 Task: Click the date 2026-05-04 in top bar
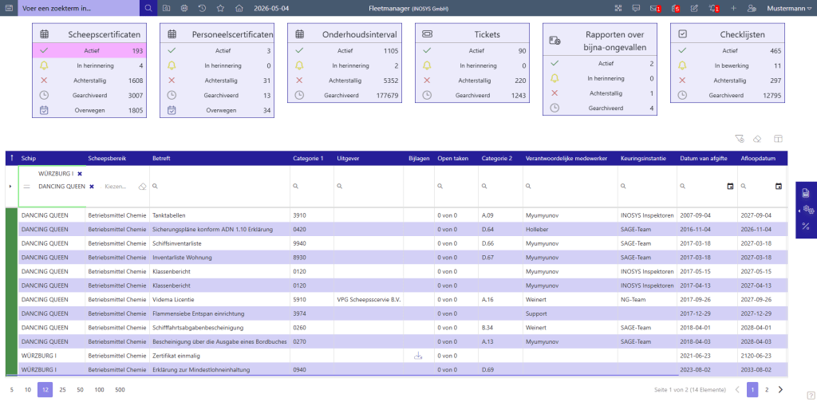click(271, 8)
